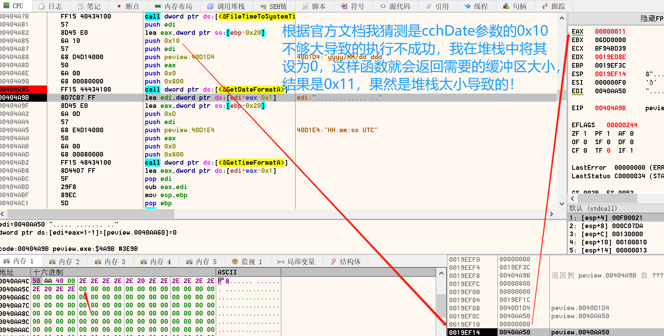The image size is (664, 336).
Task: Select stack row 0019EF08 value 0040D1D4
Action: 514,308
